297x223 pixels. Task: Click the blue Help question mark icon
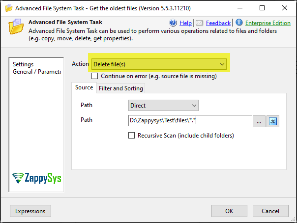[173, 23]
